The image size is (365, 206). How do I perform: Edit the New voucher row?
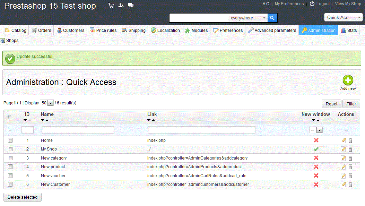[x=343, y=176]
